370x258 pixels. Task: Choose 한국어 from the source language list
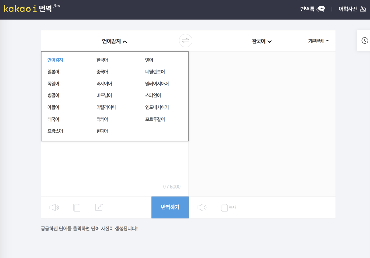click(x=102, y=60)
